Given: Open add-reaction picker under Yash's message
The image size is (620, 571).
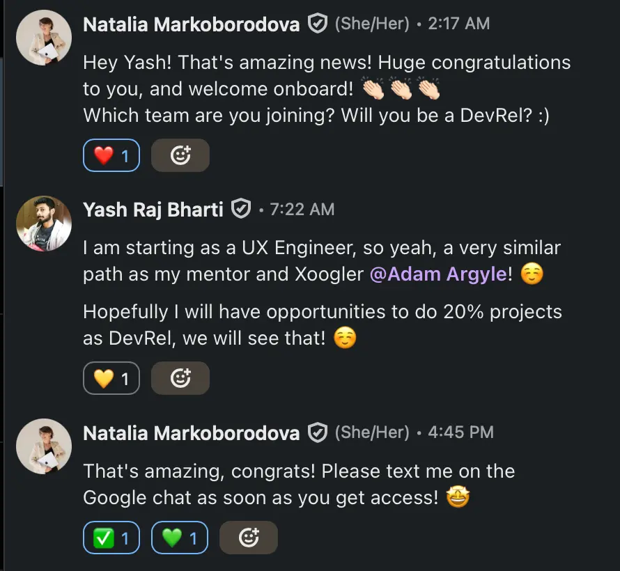Looking at the screenshot, I should coord(180,379).
